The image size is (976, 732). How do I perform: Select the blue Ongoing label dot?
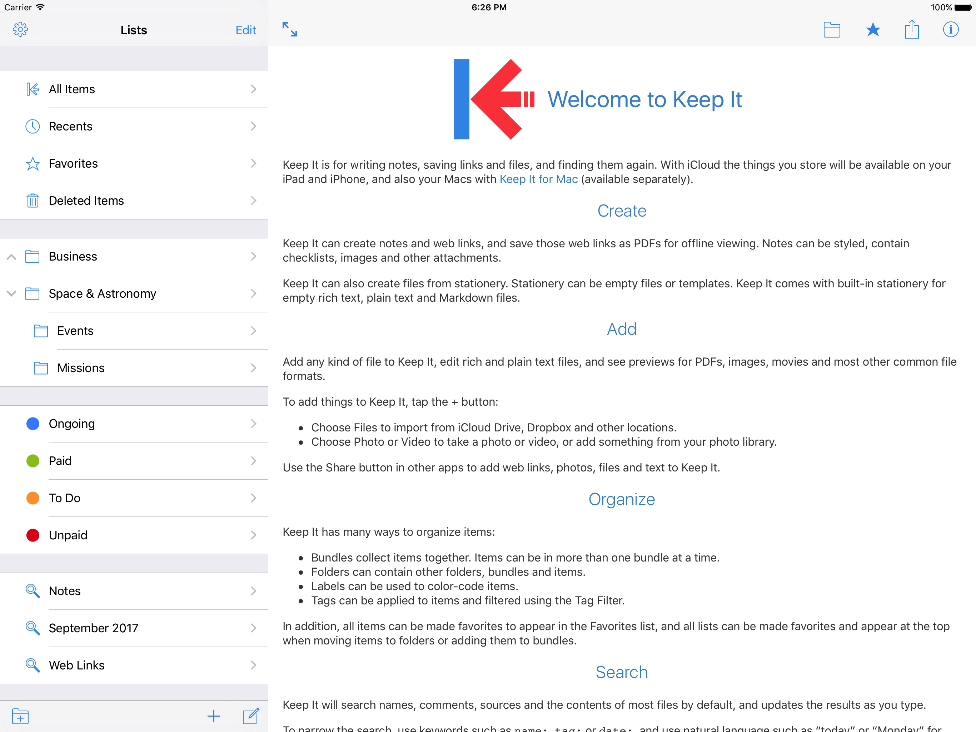33,424
